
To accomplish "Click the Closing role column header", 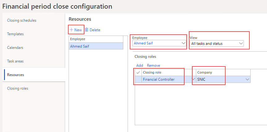I will click(x=152, y=72).
